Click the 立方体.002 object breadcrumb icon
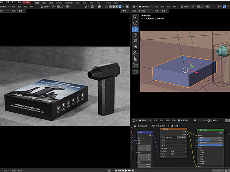This screenshot has width=230, height=172. [x=135, y=126]
